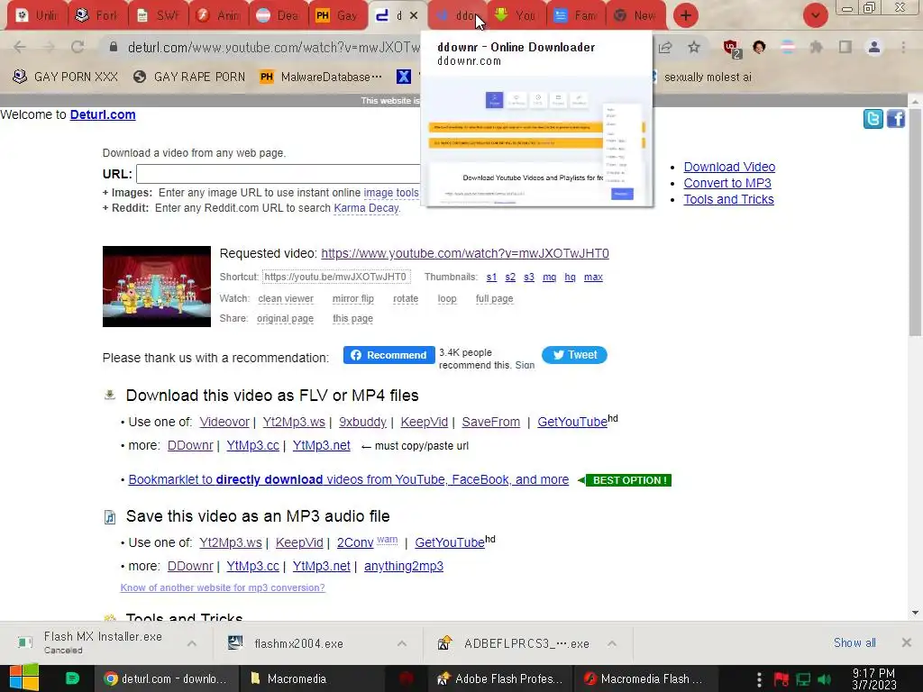Show hidden tray icons with the three dots
This screenshot has width=923, height=692.
[759, 679]
